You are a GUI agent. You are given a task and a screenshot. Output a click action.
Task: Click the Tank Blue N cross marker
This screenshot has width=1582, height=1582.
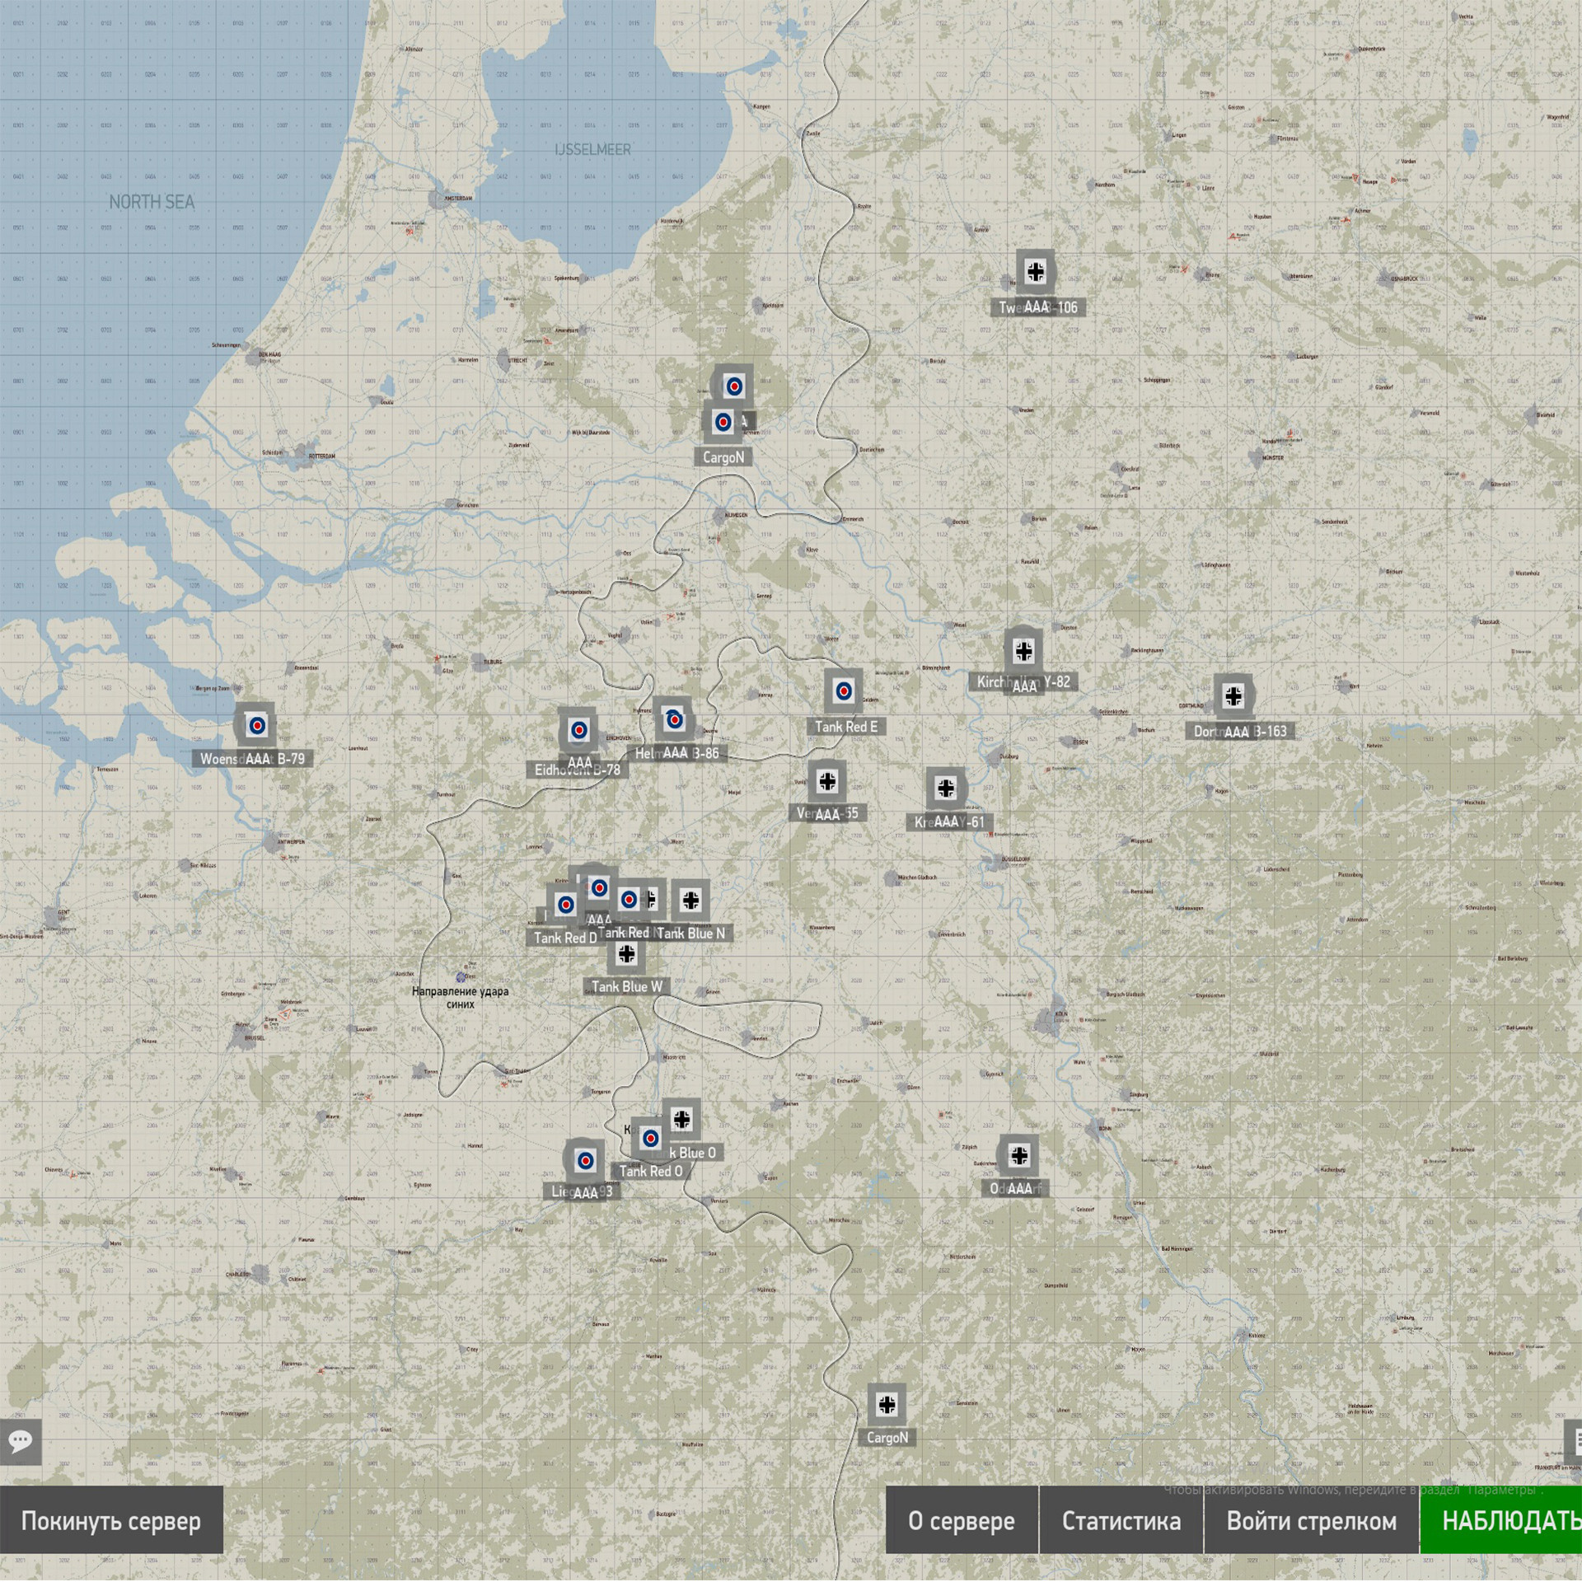click(x=690, y=900)
